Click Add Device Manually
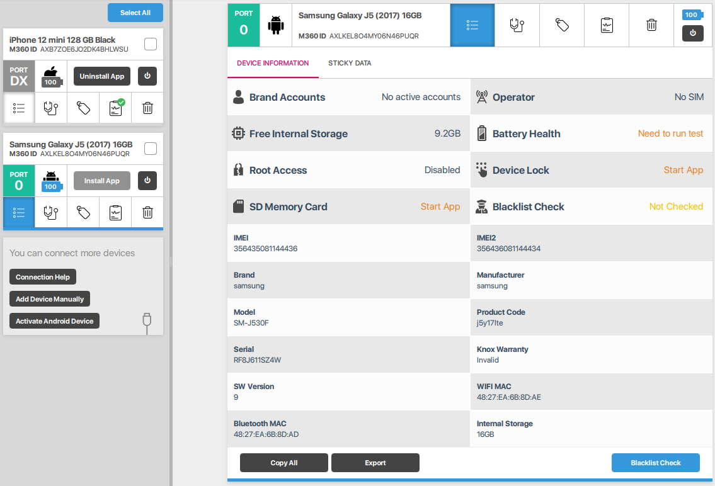 coord(50,299)
